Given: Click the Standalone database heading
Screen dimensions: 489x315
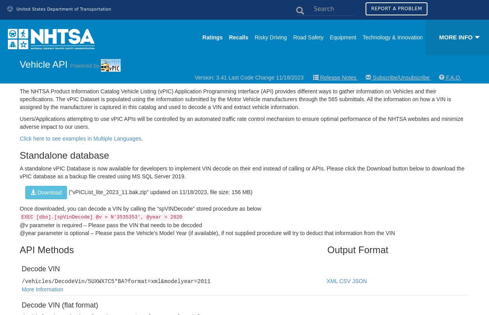Looking at the screenshot, I should pos(64,156).
